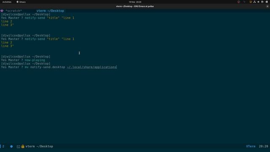Click the VTerm major mode indicator

251,147
